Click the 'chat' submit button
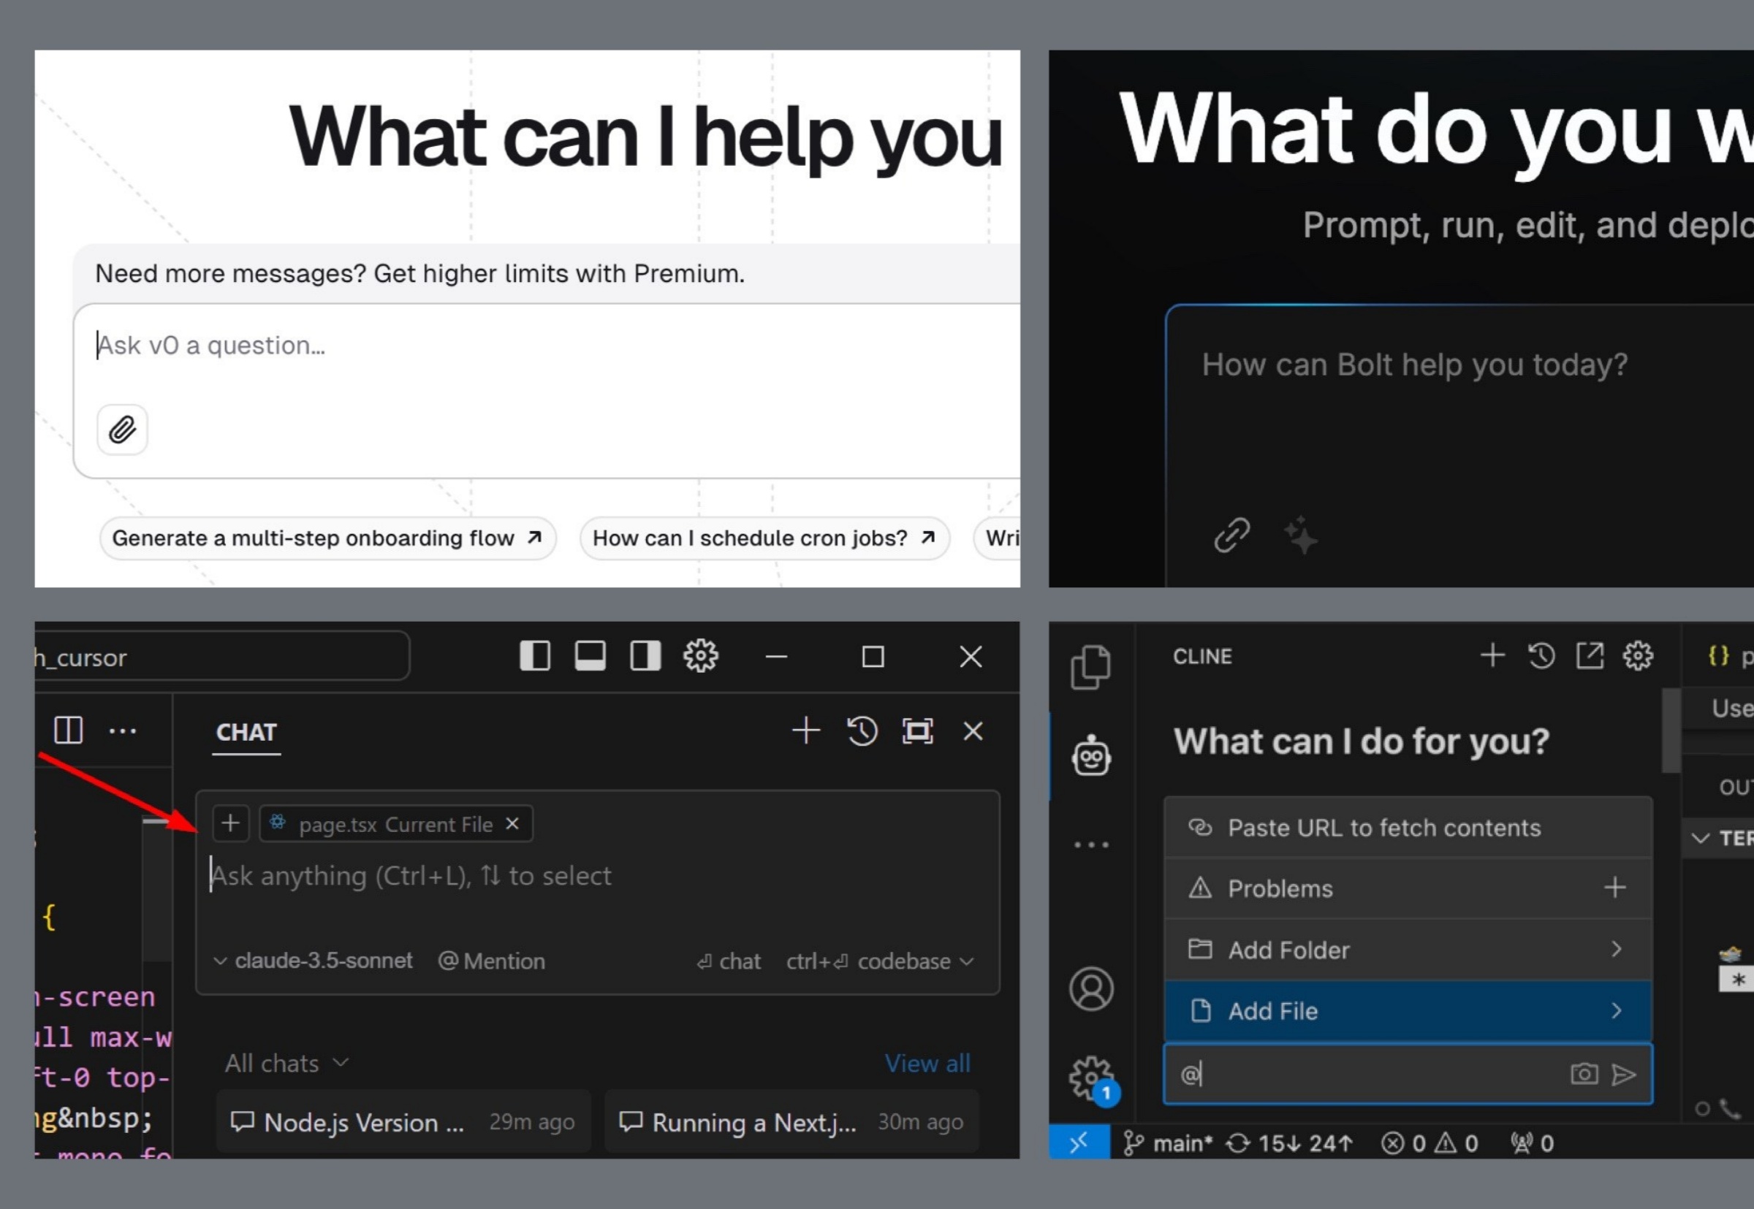The image size is (1754, 1209). (x=729, y=962)
